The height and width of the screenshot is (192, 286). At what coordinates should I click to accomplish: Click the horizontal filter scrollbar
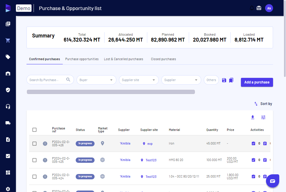pos(111,92)
